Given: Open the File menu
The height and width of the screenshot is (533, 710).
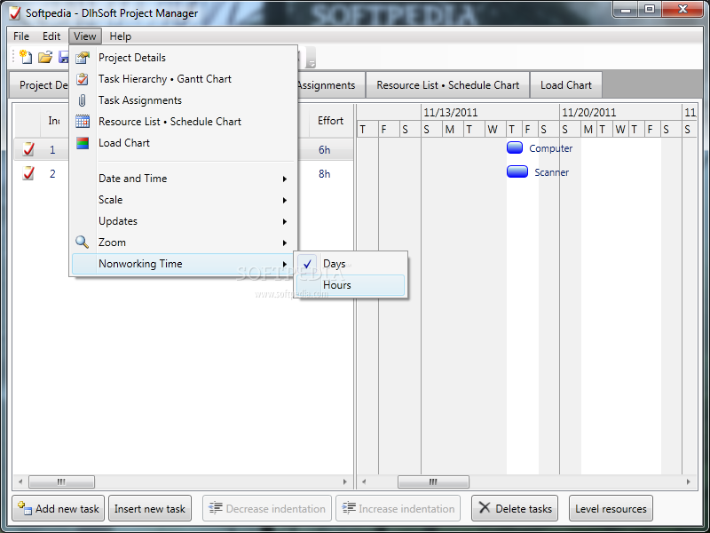Looking at the screenshot, I should [x=21, y=36].
